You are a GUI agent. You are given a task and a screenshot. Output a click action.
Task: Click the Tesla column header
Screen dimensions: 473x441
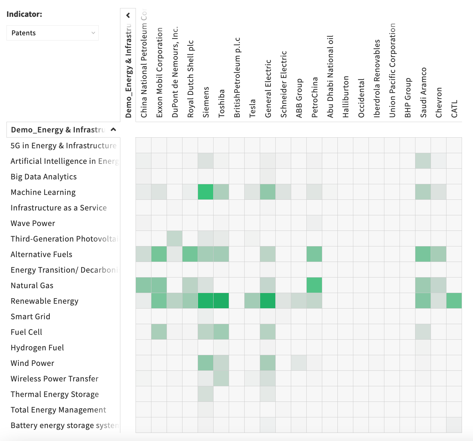(252, 108)
